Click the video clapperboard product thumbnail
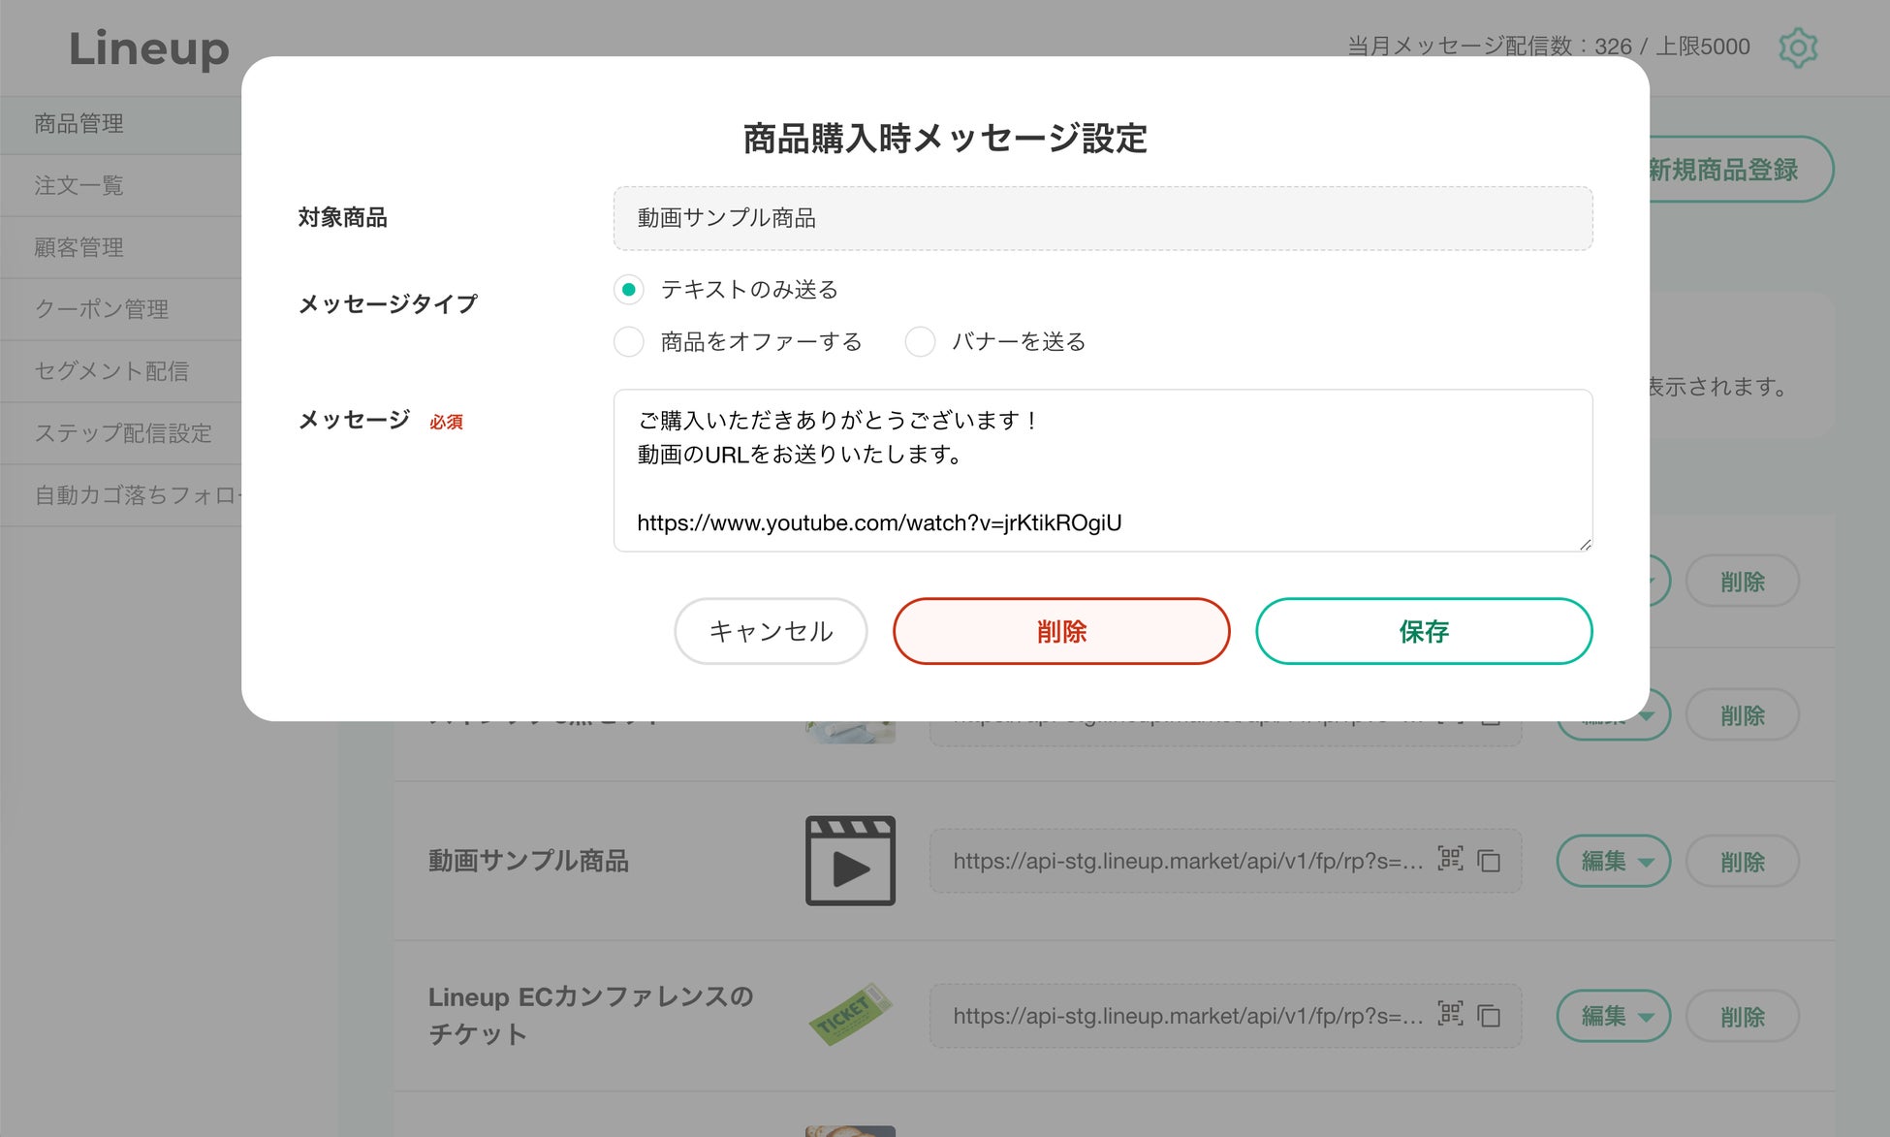Image resolution: width=1890 pixels, height=1137 pixels. click(x=850, y=861)
